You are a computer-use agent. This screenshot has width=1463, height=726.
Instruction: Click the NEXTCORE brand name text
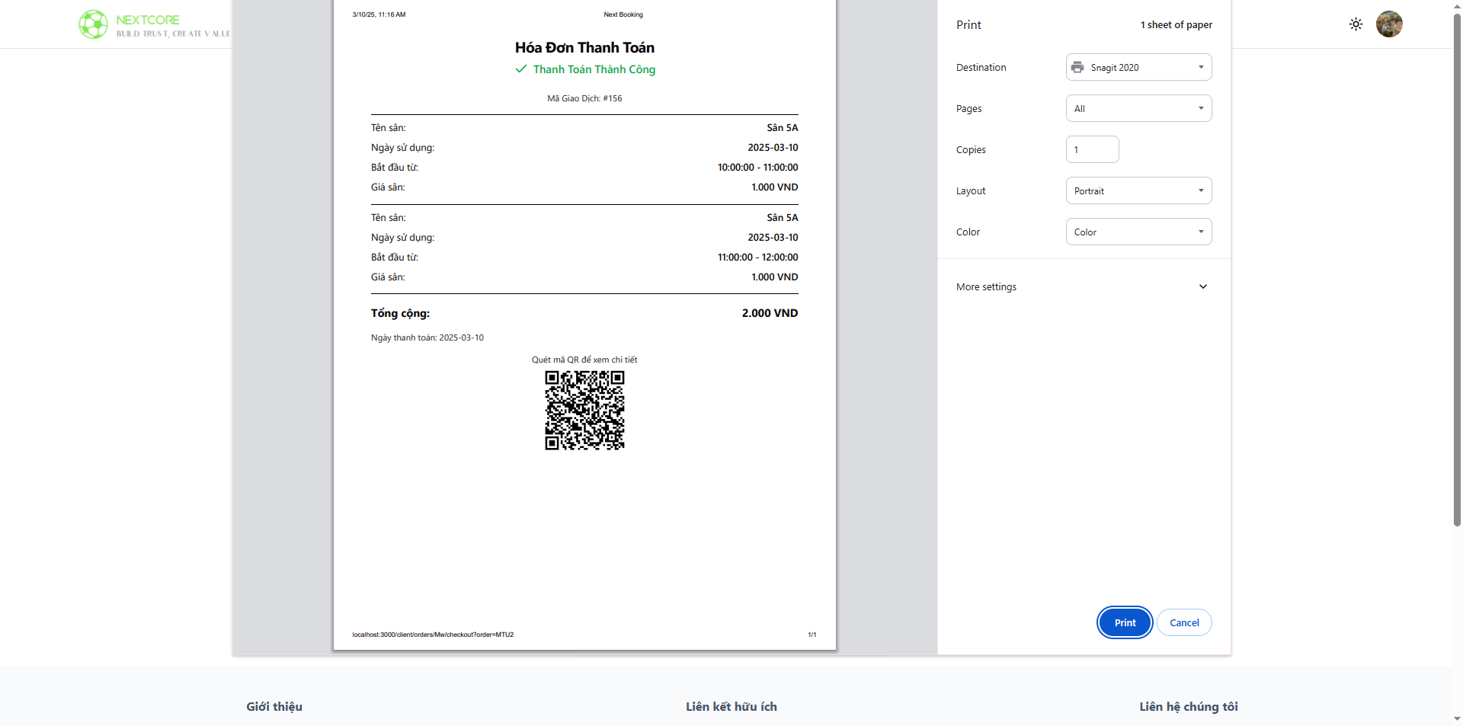click(x=148, y=20)
